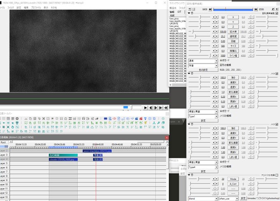The height and width of the screenshot is (201, 280).
Task: Adjust the left 透明度 slider track
Action: 200,36
